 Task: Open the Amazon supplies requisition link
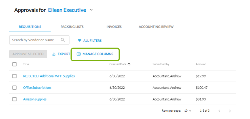click(35, 99)
